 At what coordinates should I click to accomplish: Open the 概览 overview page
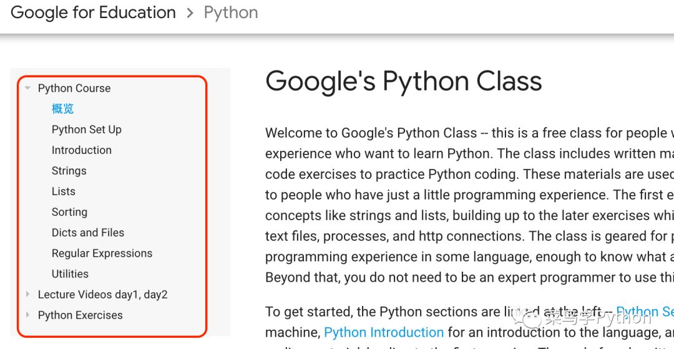coord(63,108)
